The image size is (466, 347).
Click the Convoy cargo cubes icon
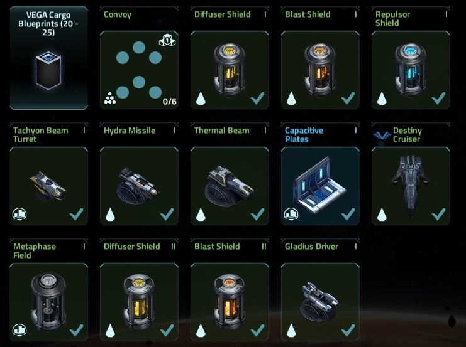[167, 40]
